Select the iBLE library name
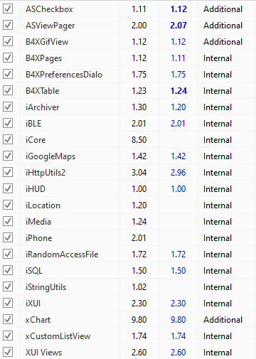This screenshot has height=359, width=256. 33,124
